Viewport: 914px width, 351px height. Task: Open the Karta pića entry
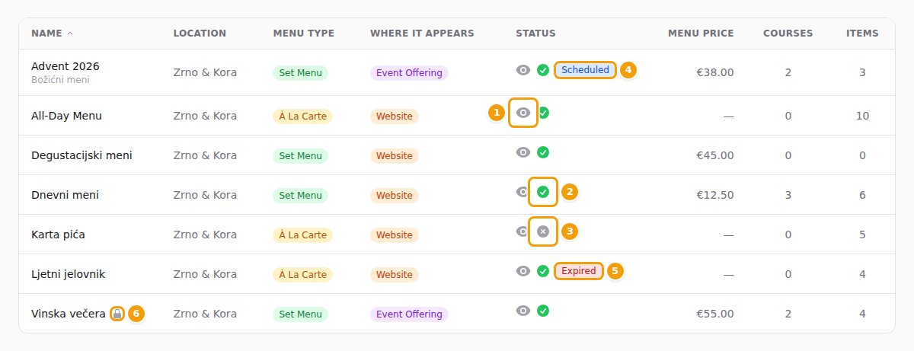58,235
